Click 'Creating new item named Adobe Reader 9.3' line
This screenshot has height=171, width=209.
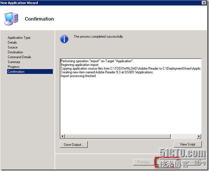(x=107, y=72)
